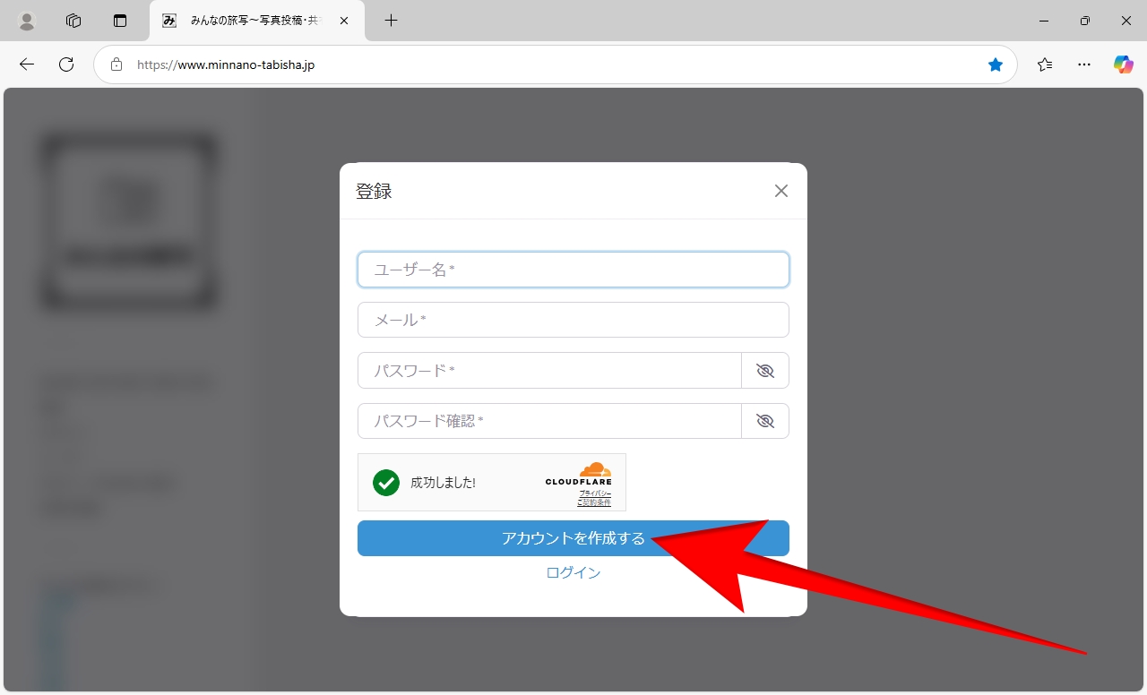Screen dimensions: 1147x695
Task: Click the ログイン link
Action: coord(573,573)
